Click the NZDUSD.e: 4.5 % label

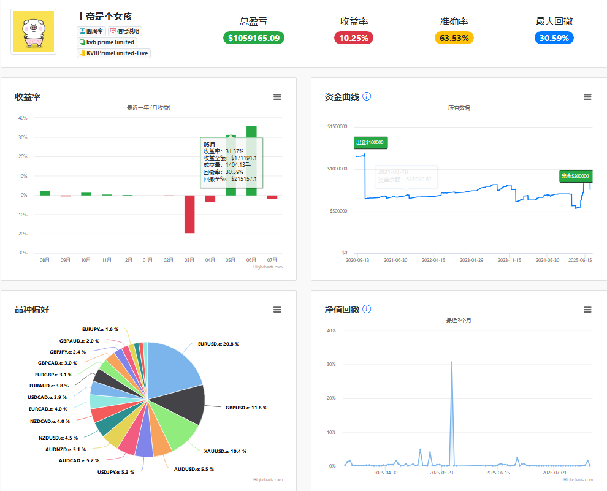(x=58, y=438)
